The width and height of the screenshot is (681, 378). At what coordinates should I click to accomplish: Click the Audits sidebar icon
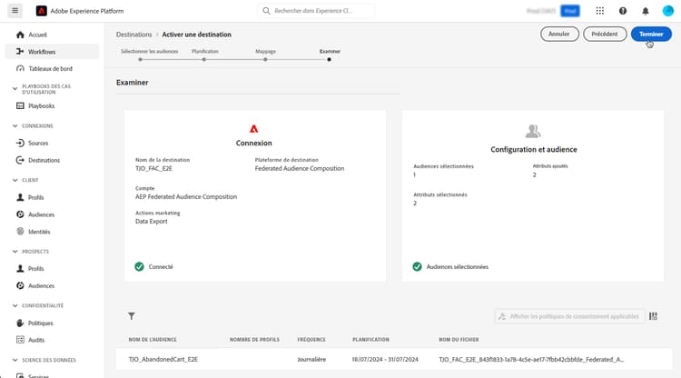(20, 340)
